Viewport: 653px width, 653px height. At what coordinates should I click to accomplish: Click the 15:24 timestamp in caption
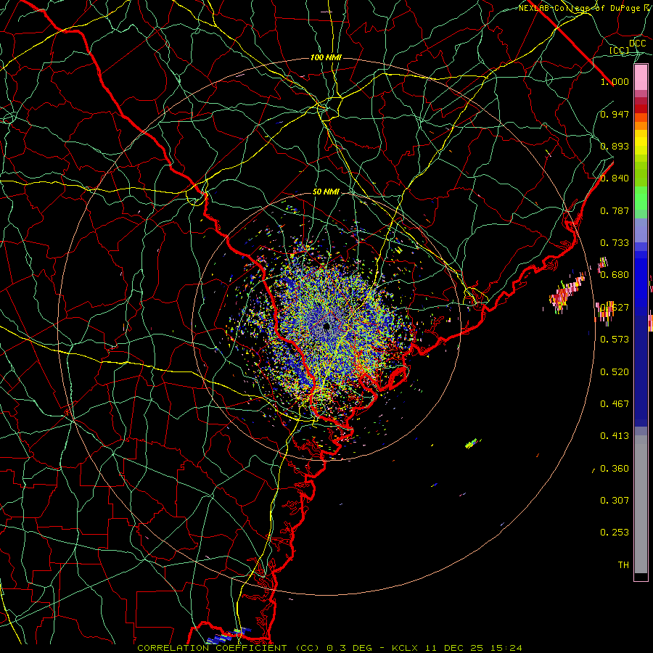pos(506,648)
